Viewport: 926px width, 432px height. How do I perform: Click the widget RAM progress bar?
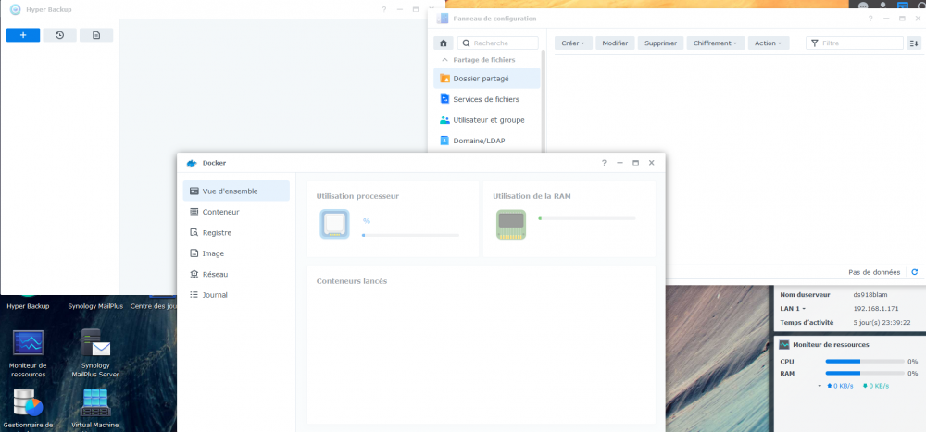point(865,374)
